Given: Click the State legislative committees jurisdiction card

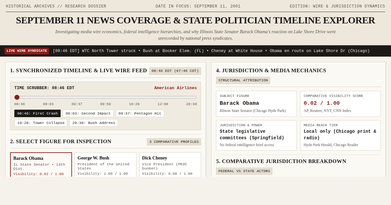Looking at the screenshot, I should pos(256,135).
